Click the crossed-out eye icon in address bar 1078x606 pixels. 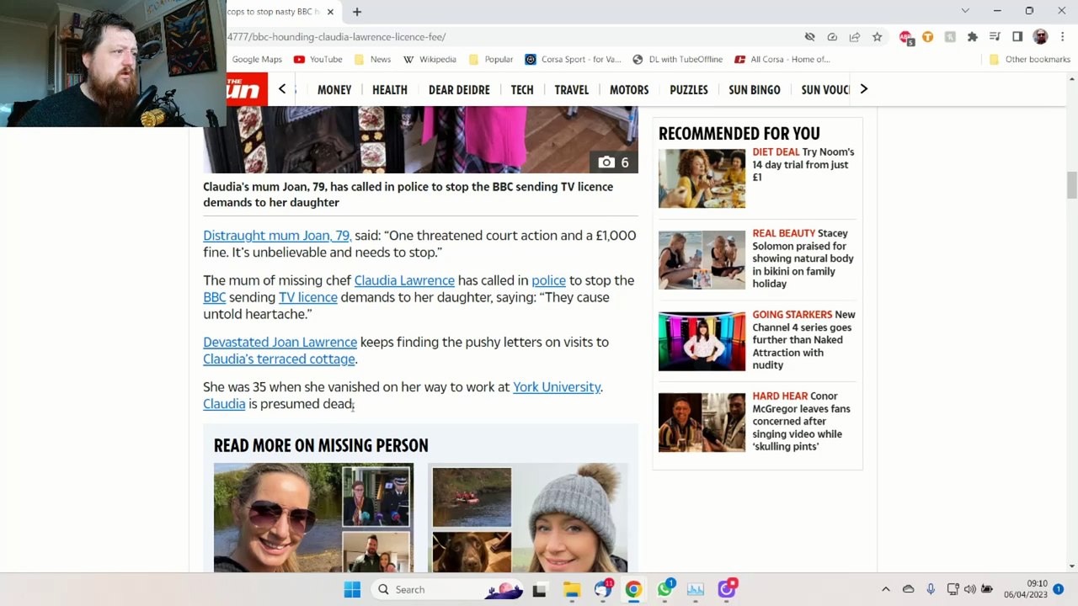pos(810,37)
